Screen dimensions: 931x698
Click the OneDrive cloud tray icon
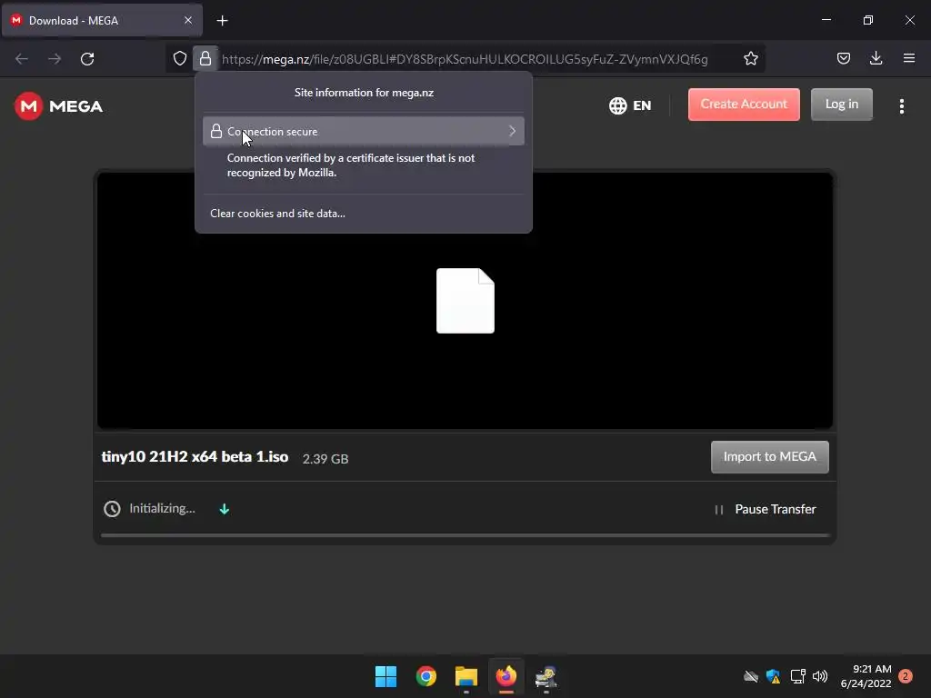tap(751, 676)
